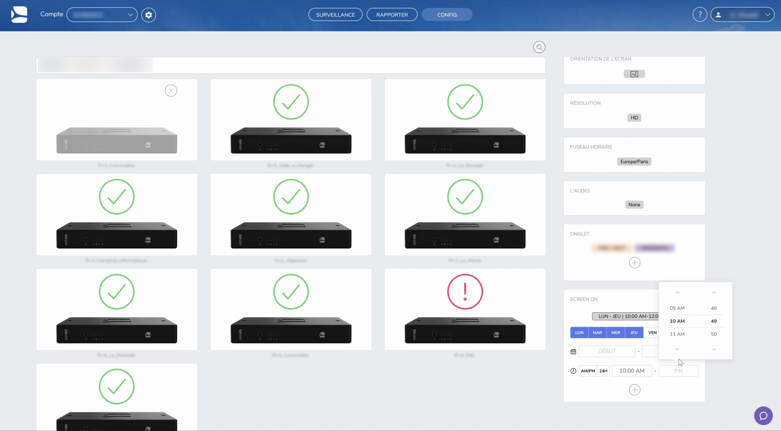Screen dimensions: 781x431
Task: Enable the VEN day button
Action: click(x=652, y=332)
